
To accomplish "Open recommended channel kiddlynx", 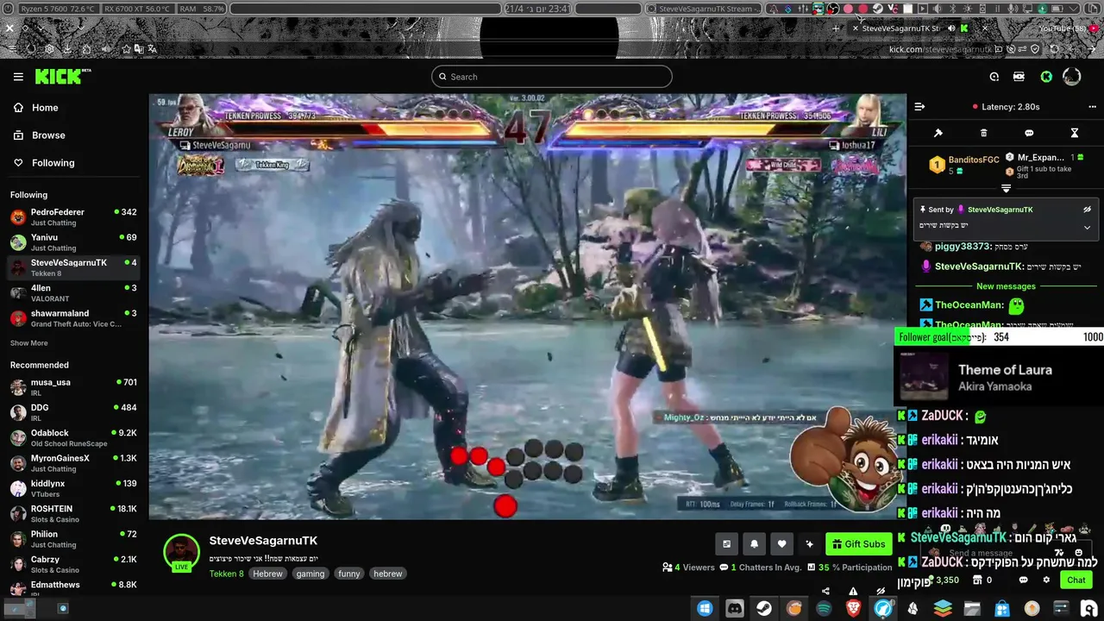I will tap(73, 488).
